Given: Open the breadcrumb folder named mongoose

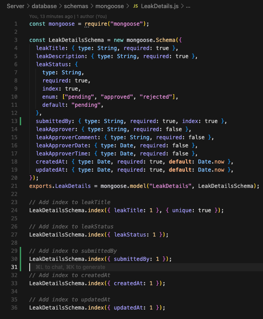Looking at the screenshot, I should tap(110, 6).
